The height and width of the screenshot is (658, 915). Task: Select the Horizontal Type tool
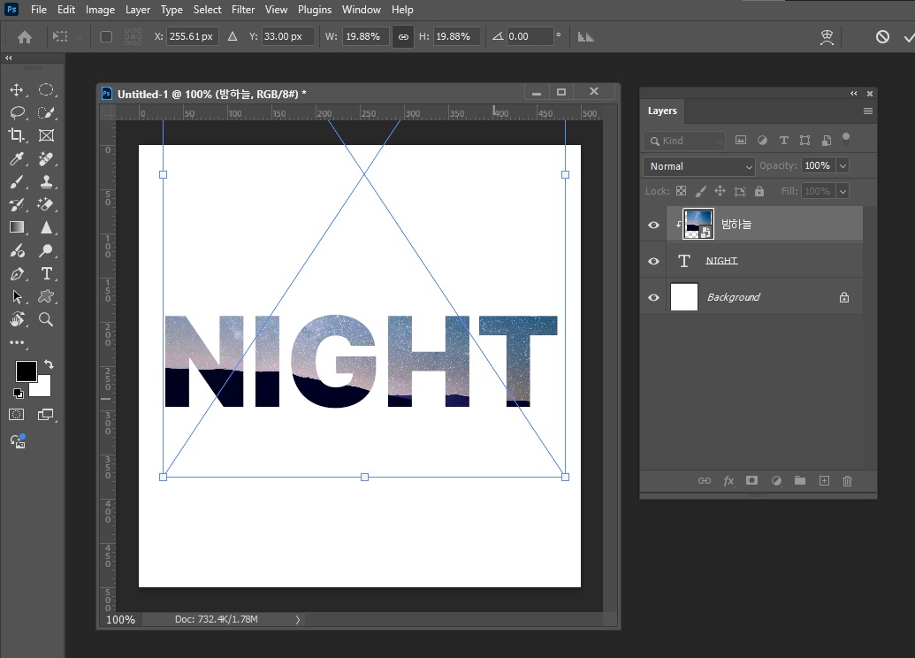tap(46, 273)
